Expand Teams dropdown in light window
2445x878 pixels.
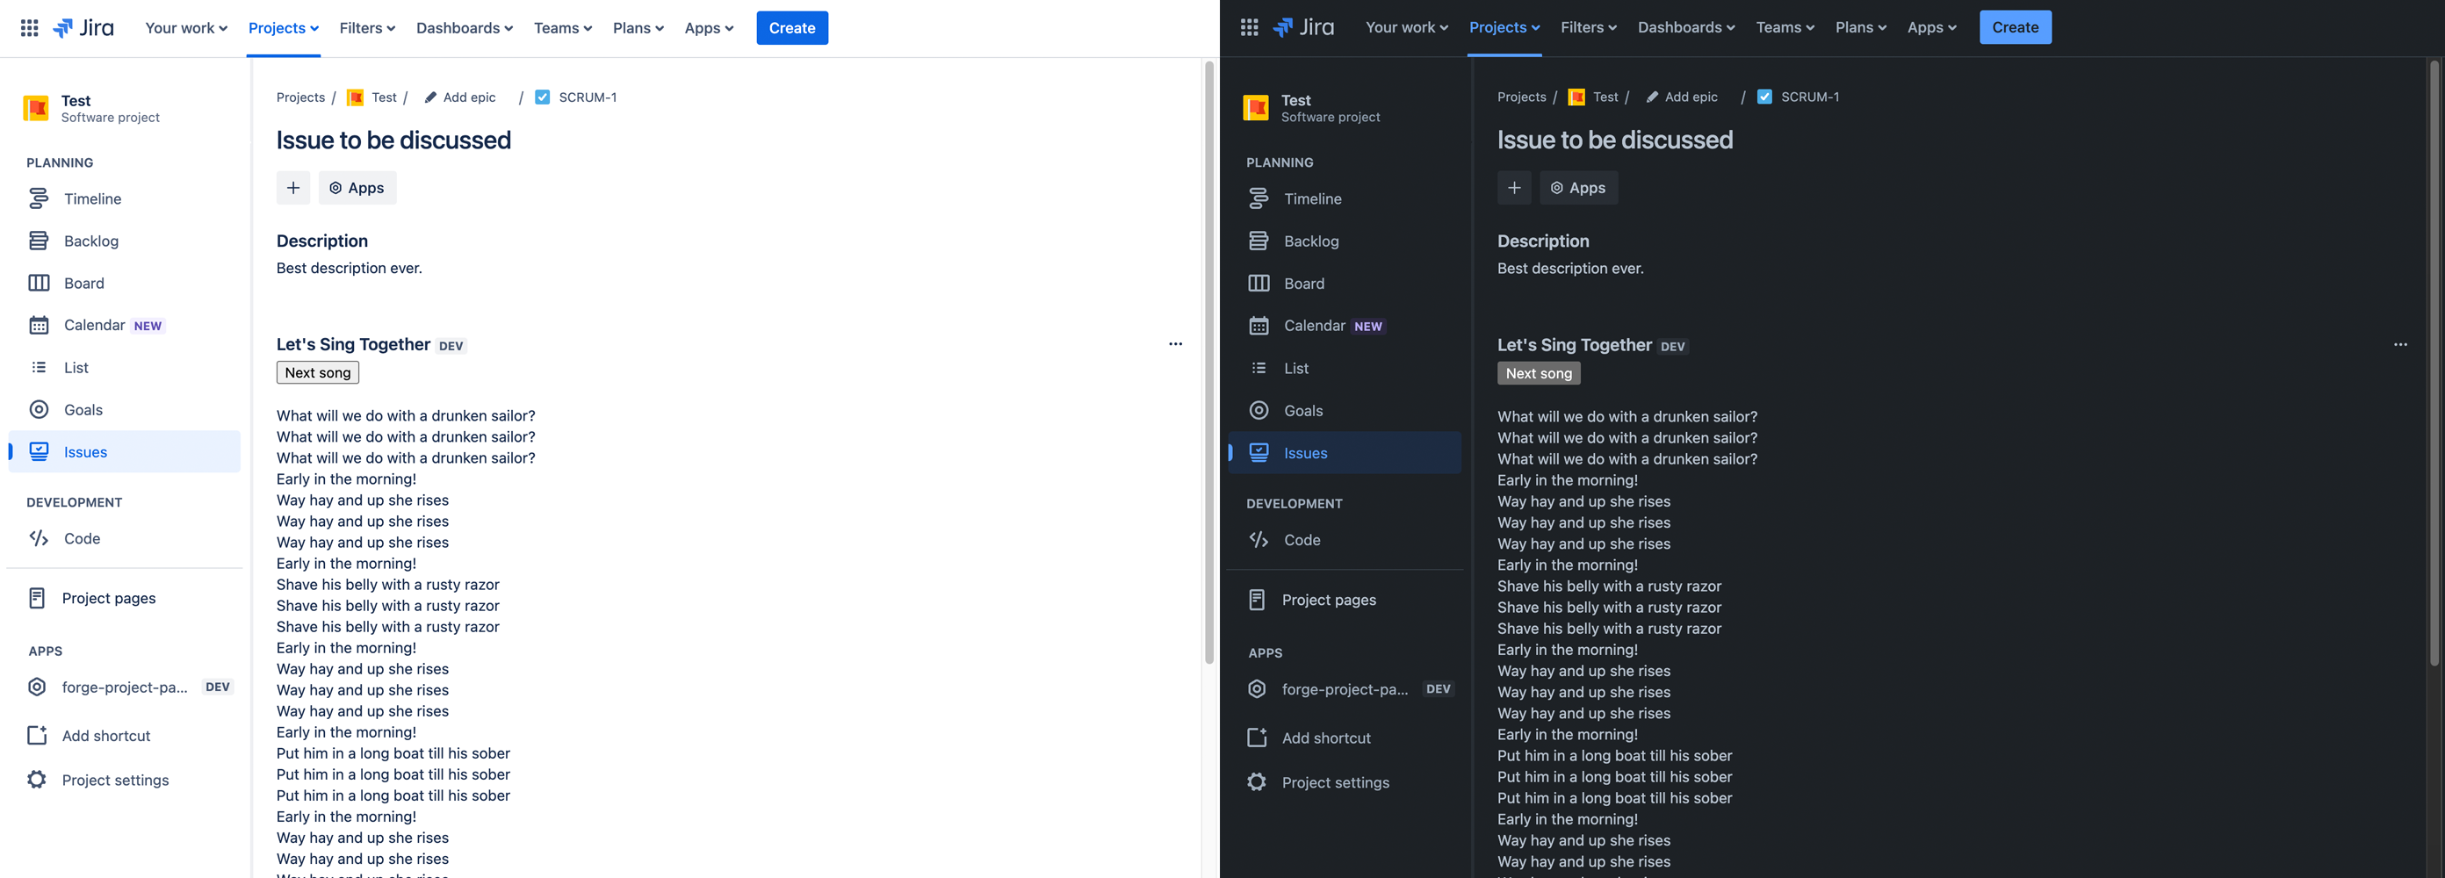[x=563, y=27]
